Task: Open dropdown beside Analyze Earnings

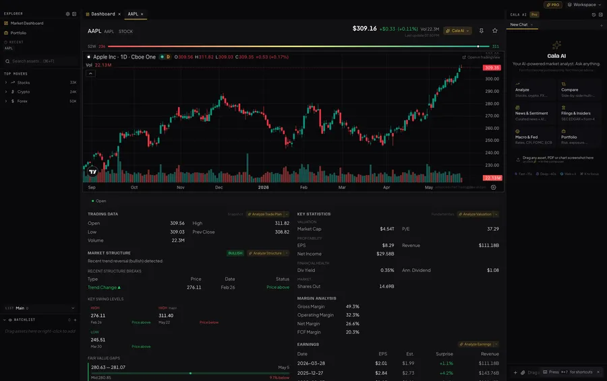Action: (x=496, y=344)
